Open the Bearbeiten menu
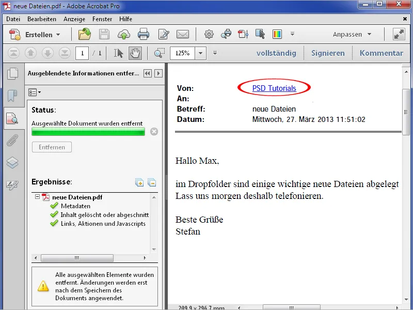413x310 pixels. click(x=42, y=19)
